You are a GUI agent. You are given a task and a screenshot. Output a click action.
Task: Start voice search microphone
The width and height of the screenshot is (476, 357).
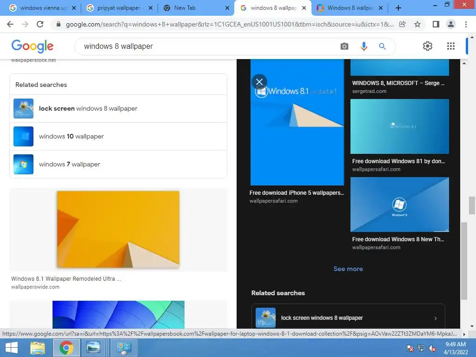click(x=364, y=46)
